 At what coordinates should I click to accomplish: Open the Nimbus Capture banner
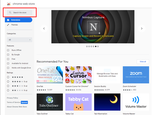(93, 27)
